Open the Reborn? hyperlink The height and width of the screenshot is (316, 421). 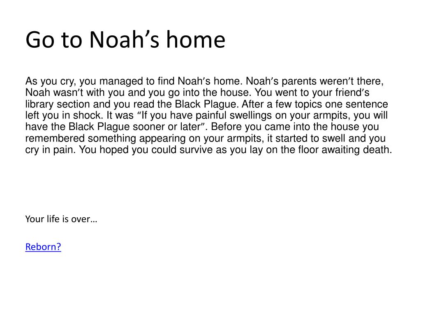coord(43,247)
